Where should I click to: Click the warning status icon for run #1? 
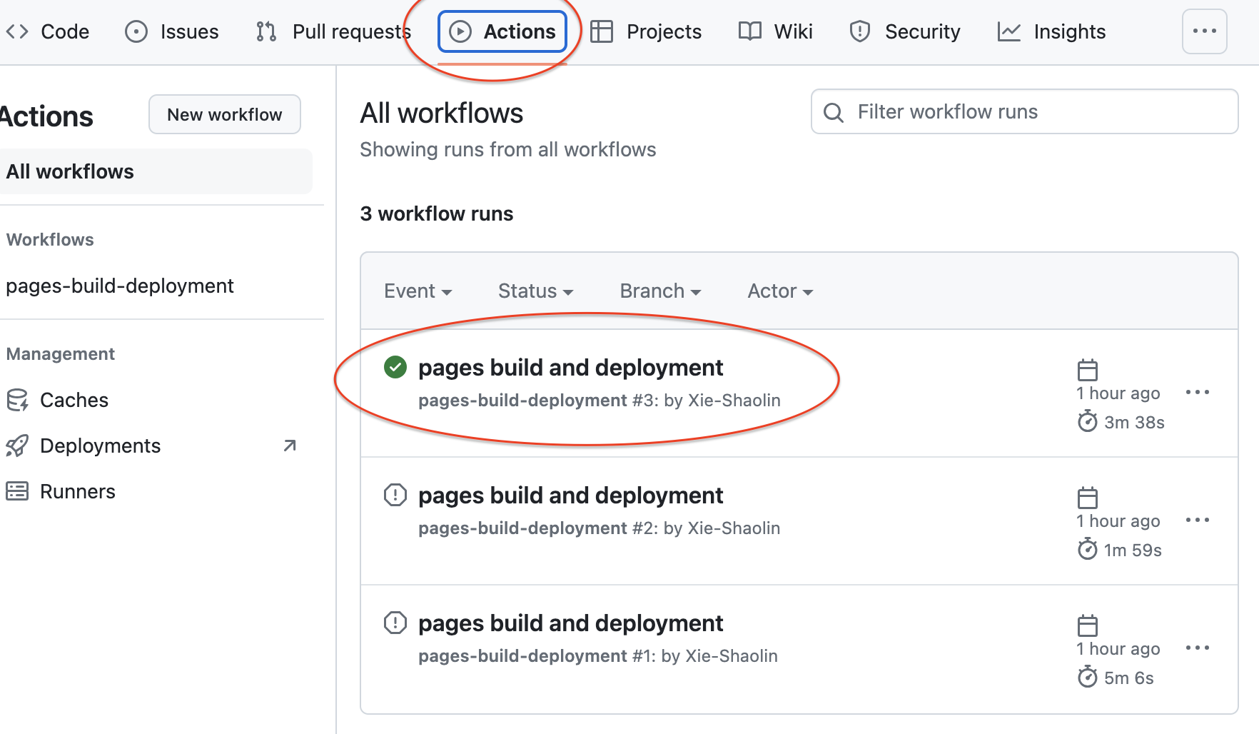[x=395, y=623]
